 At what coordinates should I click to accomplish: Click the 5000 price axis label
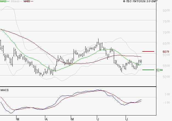[x=166, y=77]
